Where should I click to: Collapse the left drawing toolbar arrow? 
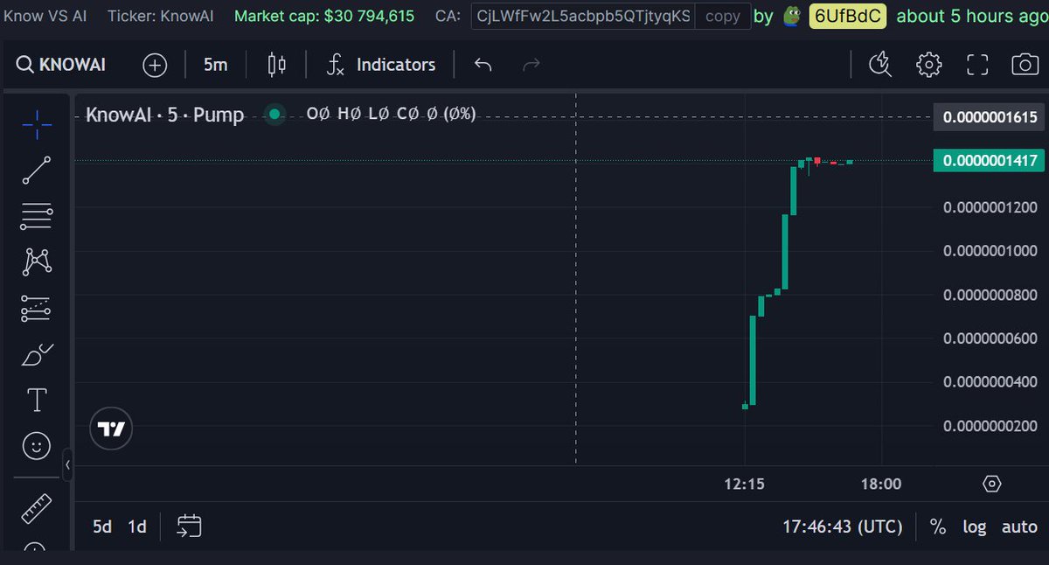pyautogui.click(x=68, y=464)
